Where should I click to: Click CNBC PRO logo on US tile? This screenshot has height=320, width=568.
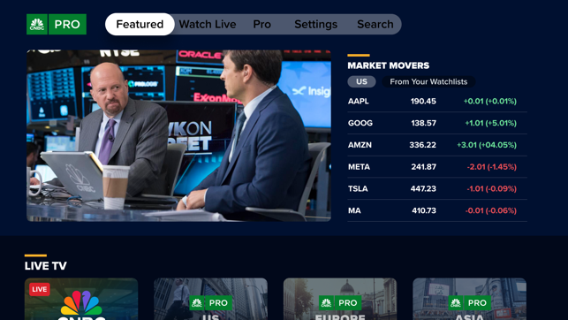[x=210, y=302]
